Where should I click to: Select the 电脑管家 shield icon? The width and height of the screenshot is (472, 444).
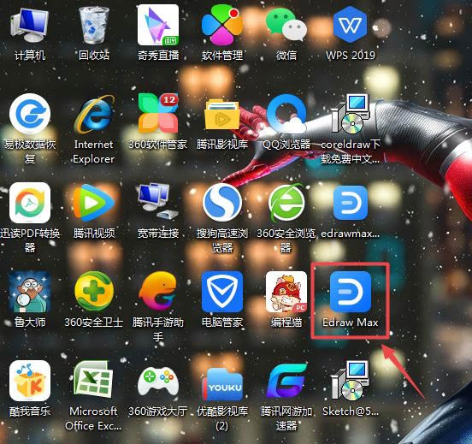[222, 292]
